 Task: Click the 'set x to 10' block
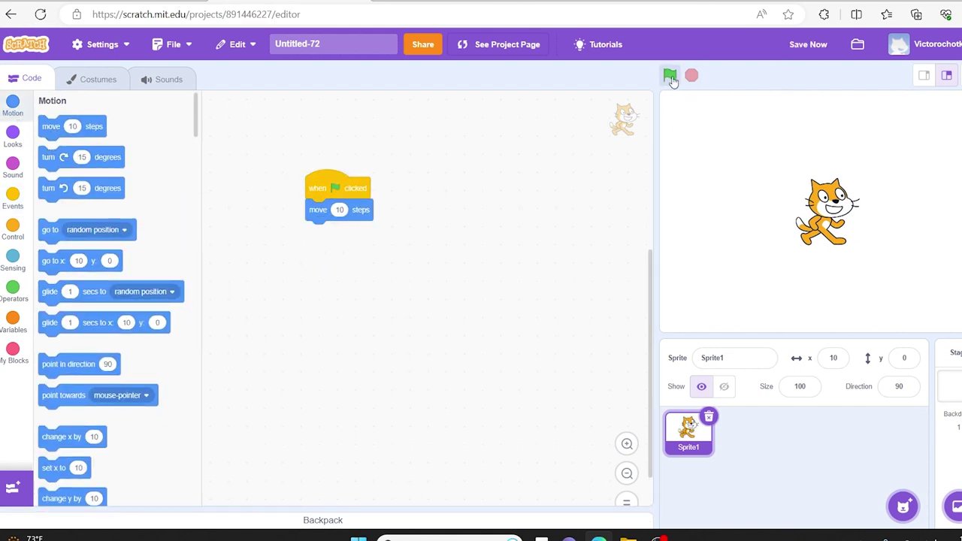click(x=65, y=467)
